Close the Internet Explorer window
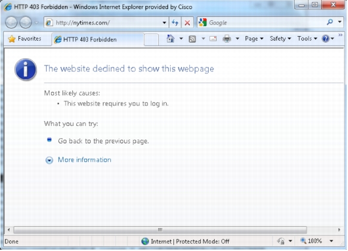Screen dimensions: 348x251 click(x=333, y=5)
